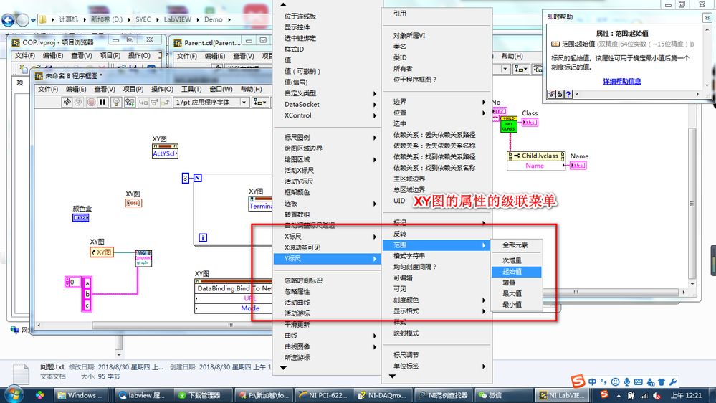Screen dimensions: 716x403
Task: Open 文件(F) menu in block diagram window
Action: click(48, 89)
